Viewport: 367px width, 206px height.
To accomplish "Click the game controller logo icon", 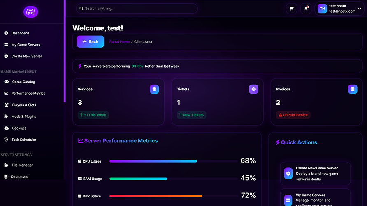I will 30,12.
